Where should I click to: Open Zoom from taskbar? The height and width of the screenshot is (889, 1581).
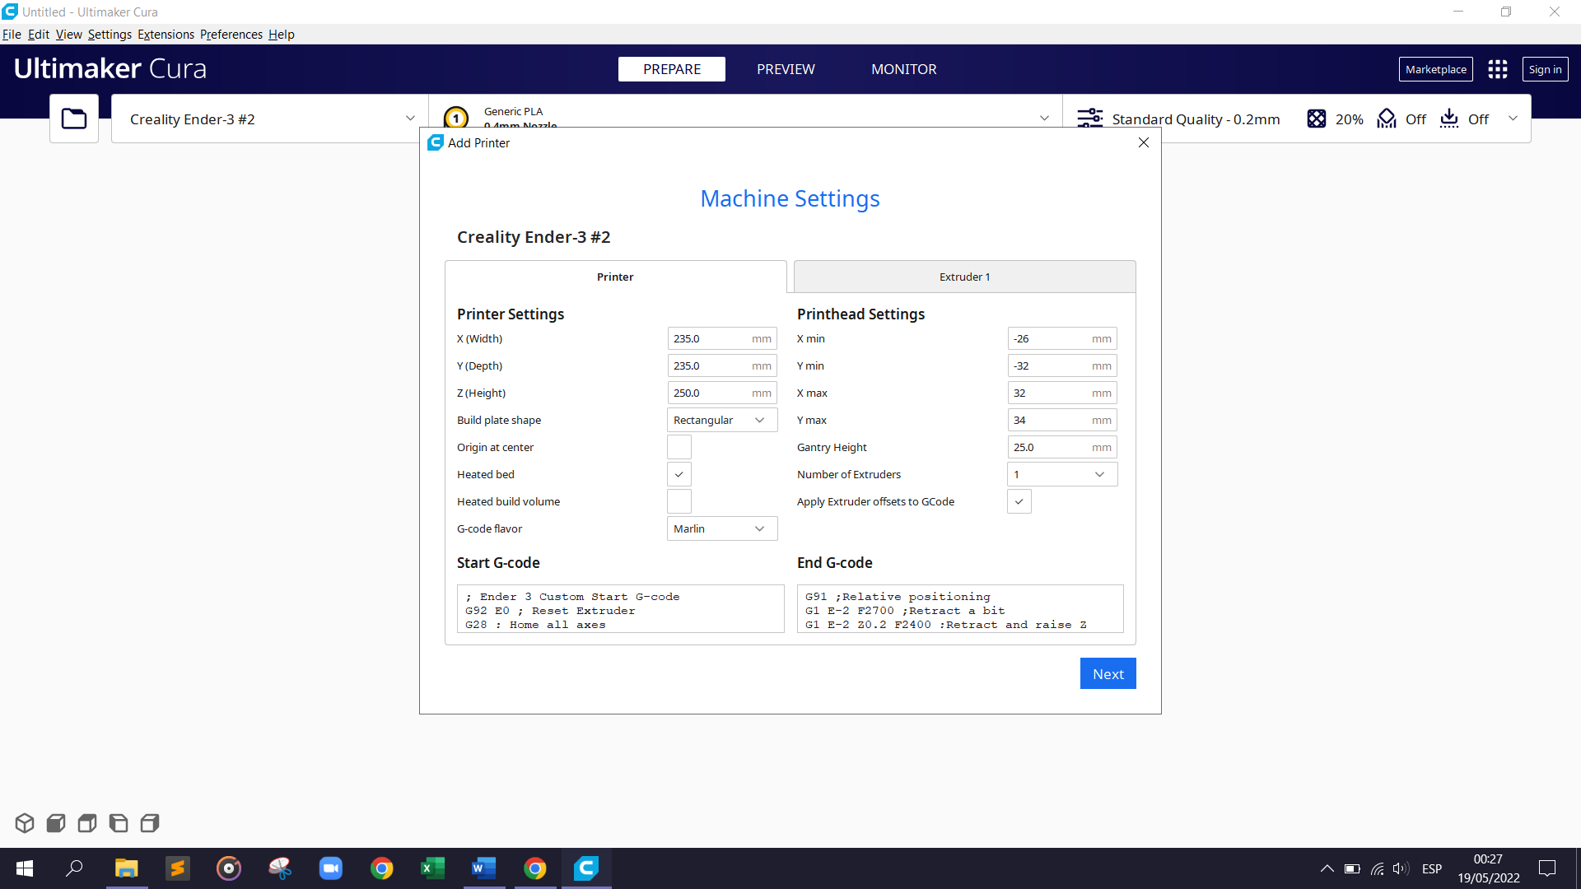pyautogui.click(x=331, y=868)
